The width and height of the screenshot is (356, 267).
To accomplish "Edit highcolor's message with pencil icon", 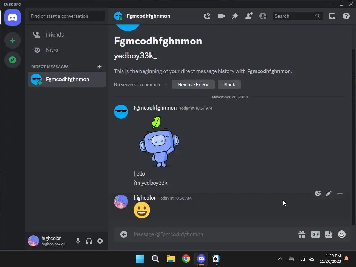I will (x=329, y=193).
